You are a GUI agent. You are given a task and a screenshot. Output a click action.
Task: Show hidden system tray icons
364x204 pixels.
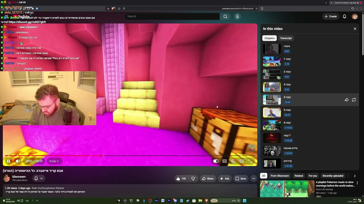[x=37, y=201]
